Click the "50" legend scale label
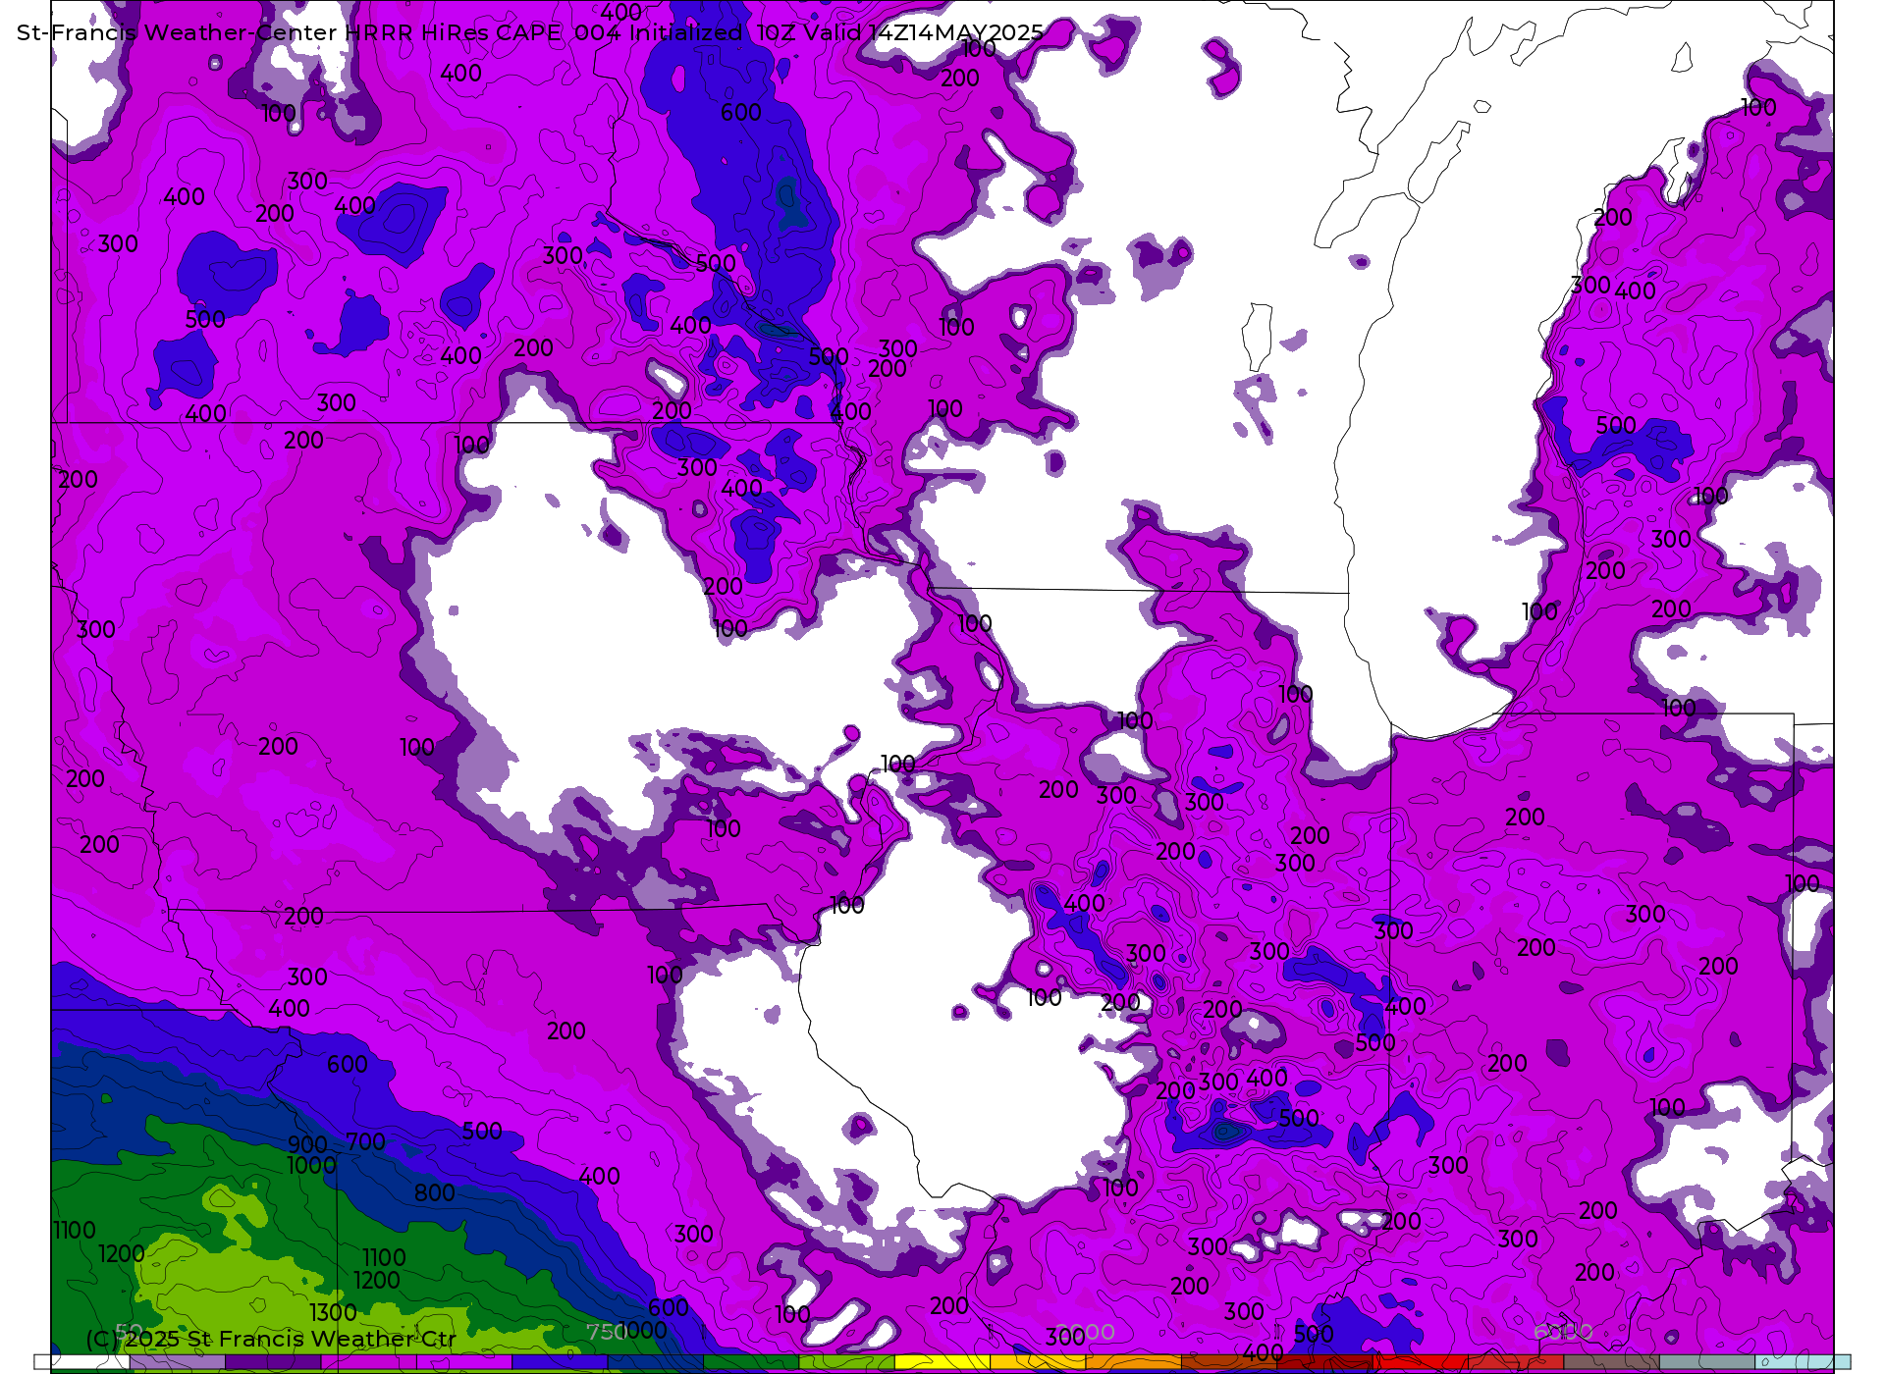The height and width of the screenshot is (1374, 1885). pyautogui.click(x=129, y=1332)
